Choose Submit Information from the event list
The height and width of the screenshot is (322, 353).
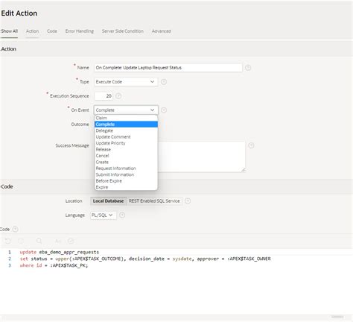point(126,174)
